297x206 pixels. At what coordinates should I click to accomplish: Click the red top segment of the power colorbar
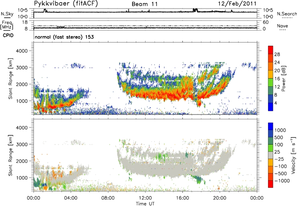click(x=271, y=50)
